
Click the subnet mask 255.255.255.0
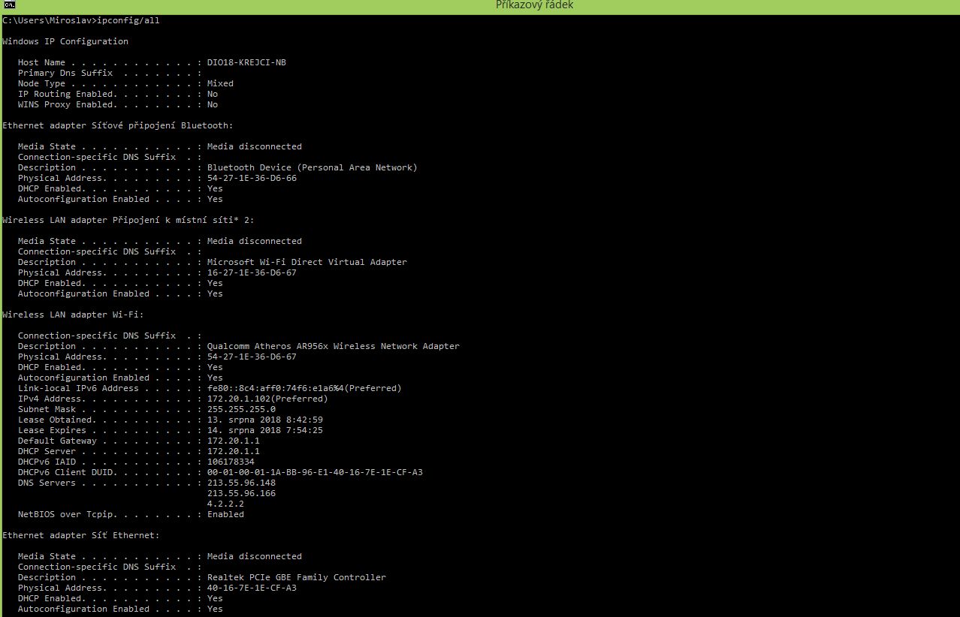[x=241, y=409]
